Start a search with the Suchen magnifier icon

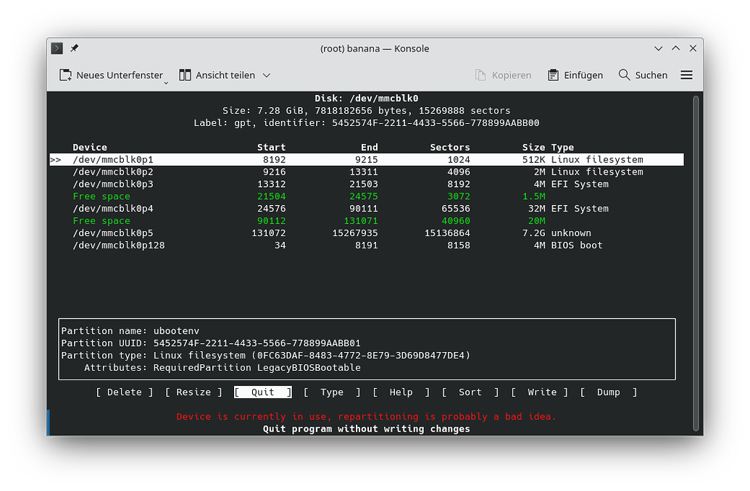622,75
